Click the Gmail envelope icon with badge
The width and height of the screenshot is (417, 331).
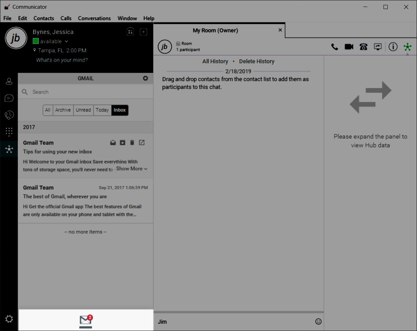pos(86,320)
